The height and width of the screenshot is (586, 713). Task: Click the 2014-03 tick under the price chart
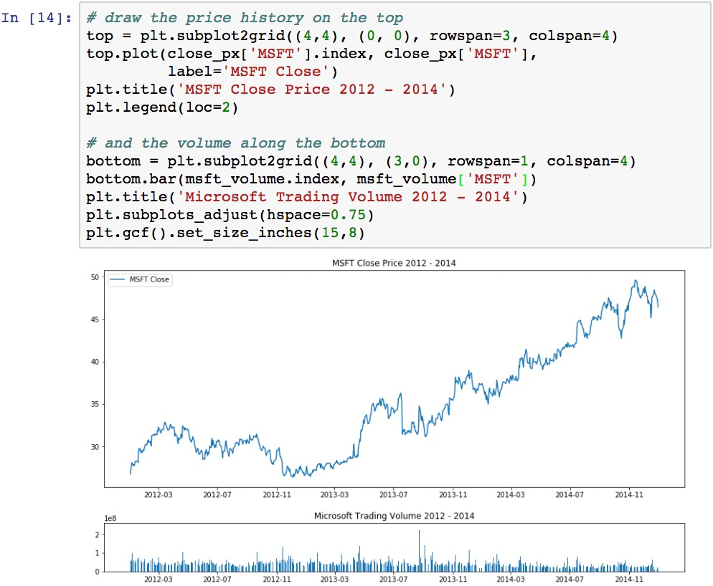click(x=510, y=495)
